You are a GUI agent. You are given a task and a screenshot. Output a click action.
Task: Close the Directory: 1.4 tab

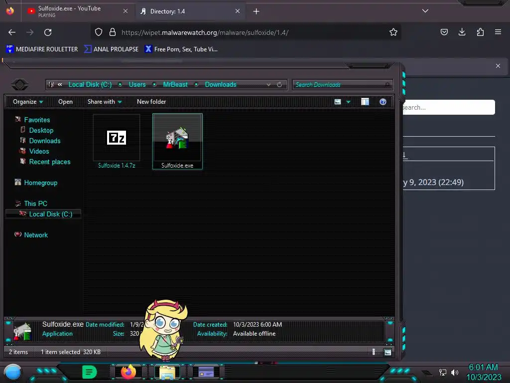[x=238, y=11]
